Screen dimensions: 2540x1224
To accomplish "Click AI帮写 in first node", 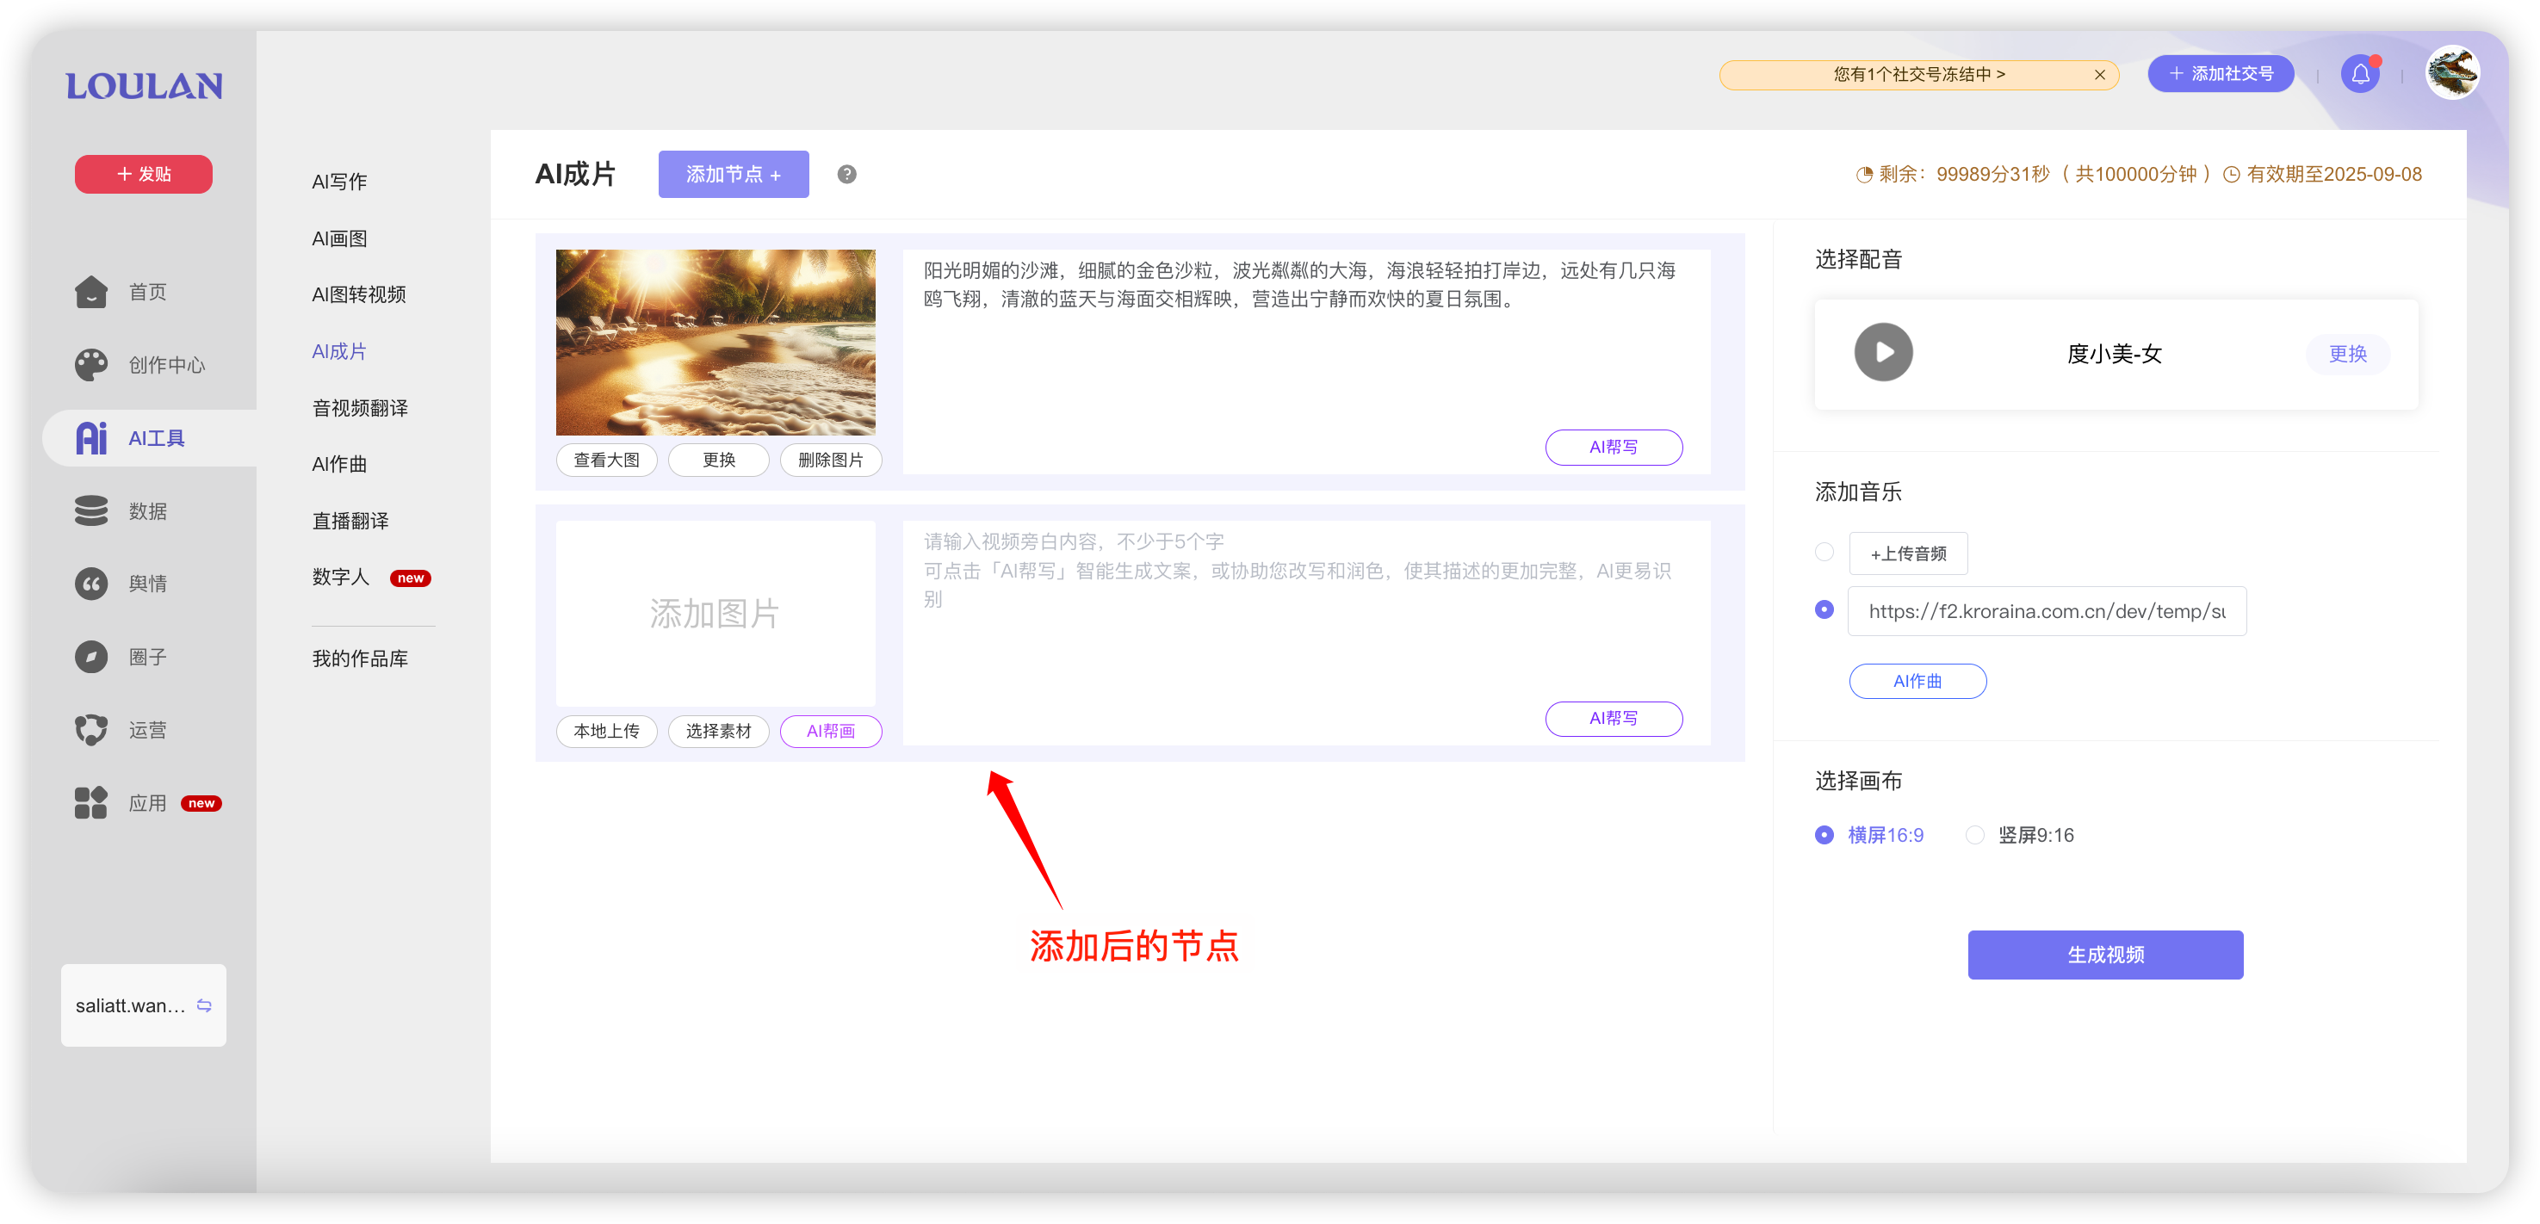I will pyautogui.click(x=1614, y=448).
